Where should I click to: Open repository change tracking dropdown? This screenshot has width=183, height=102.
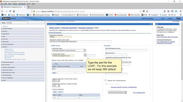coord(56,86)
